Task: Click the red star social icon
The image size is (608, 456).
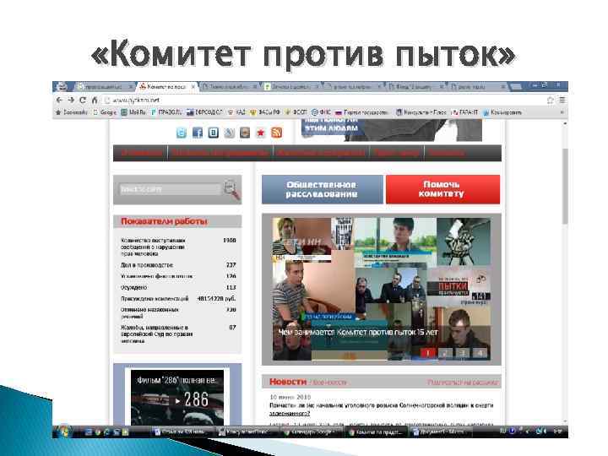Action: [x=261, y=133]
